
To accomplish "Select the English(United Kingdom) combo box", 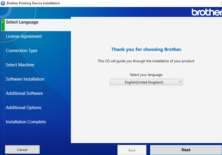I will tap(146, 82).
